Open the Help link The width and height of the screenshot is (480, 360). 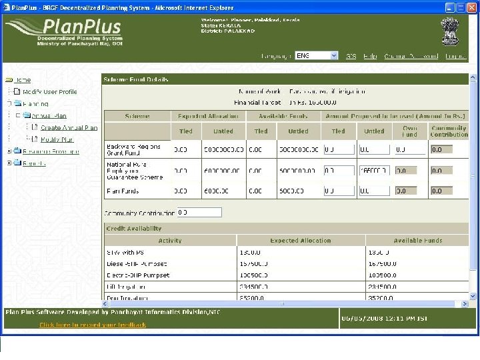(x=370, y=56)
